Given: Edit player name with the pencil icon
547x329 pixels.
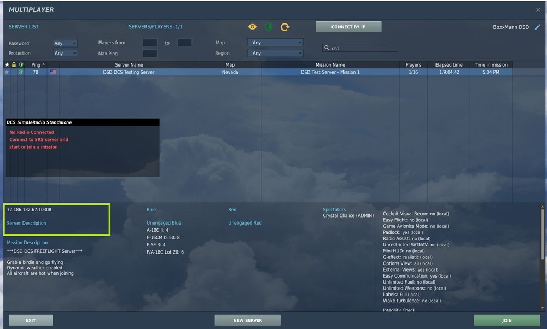Looking at the screenshot, I should (539, 26).
